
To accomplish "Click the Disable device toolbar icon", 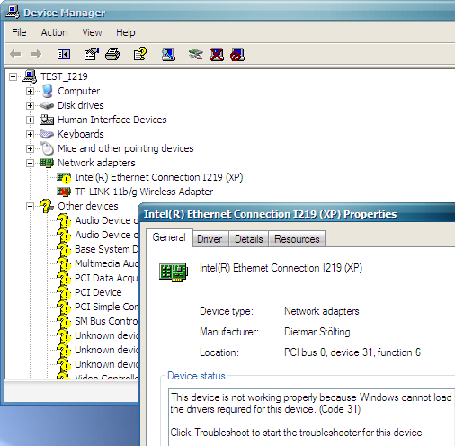I will tap(237, 55).
